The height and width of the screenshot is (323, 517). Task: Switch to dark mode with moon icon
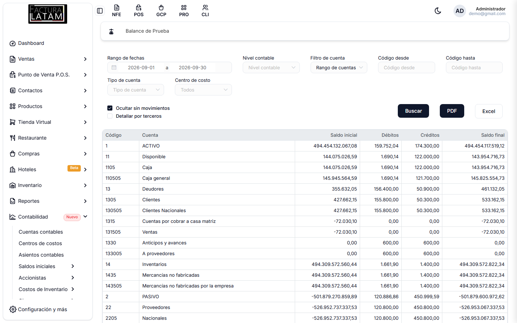coord(438,11)
